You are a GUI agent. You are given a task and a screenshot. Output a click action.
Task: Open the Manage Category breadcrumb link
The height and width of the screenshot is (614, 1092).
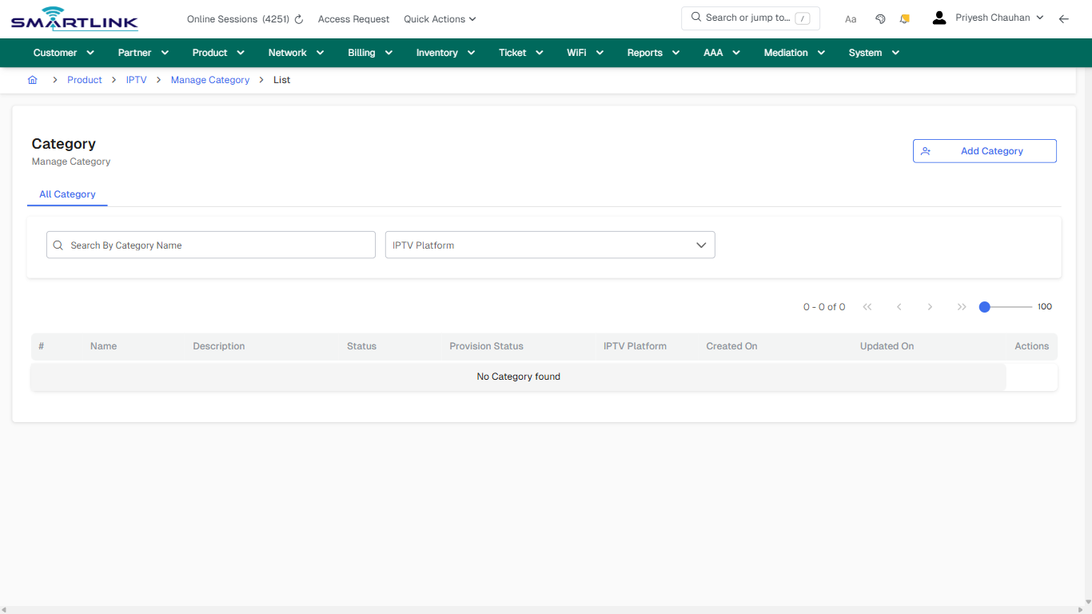point(210,79)
